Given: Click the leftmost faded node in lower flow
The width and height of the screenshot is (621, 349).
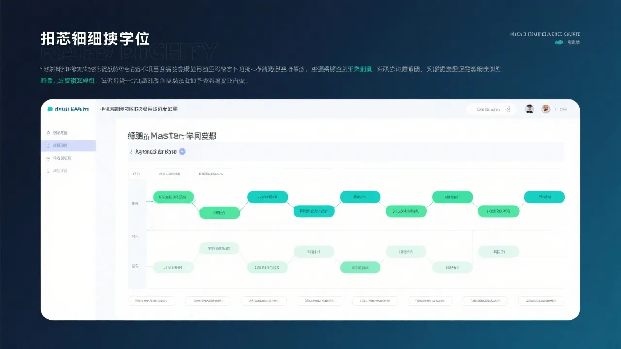Looking at the screenshot, I should [173, 267].
